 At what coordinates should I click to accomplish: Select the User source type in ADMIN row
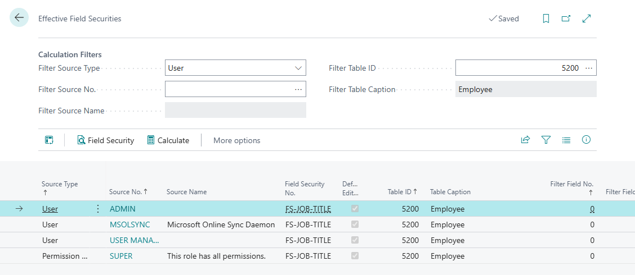50,209
